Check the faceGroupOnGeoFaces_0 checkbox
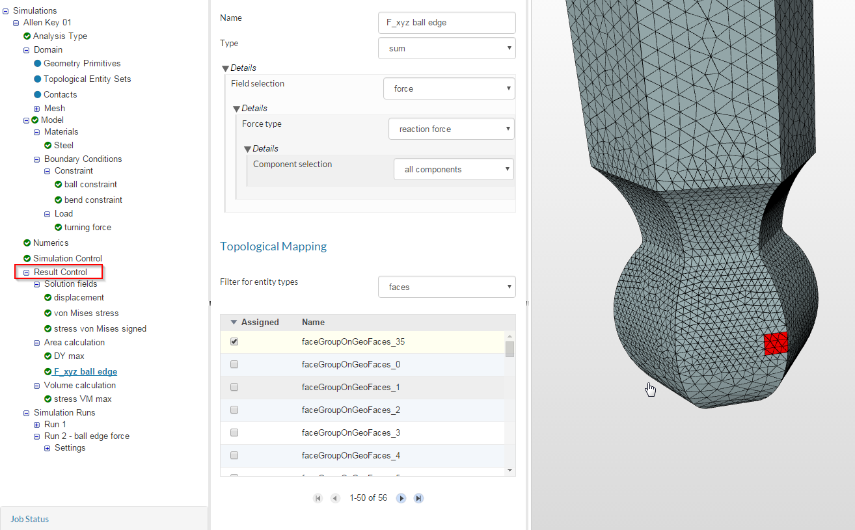Image resolution: width=855 pixels, height=530 pixels. click(x=234, y=364)
